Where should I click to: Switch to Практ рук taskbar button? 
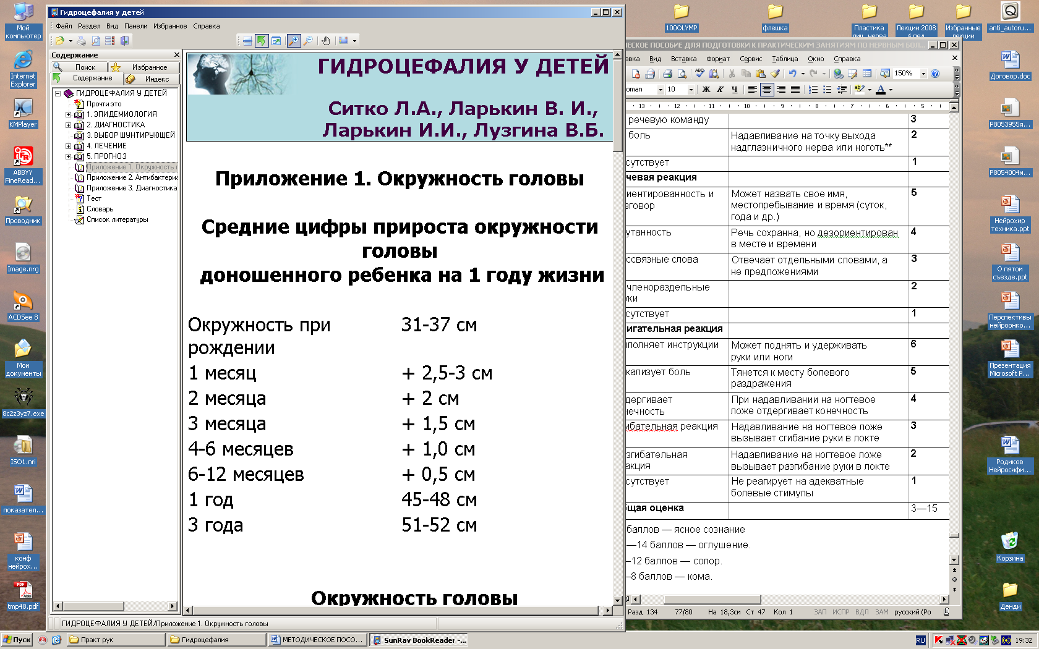point(115,640)
